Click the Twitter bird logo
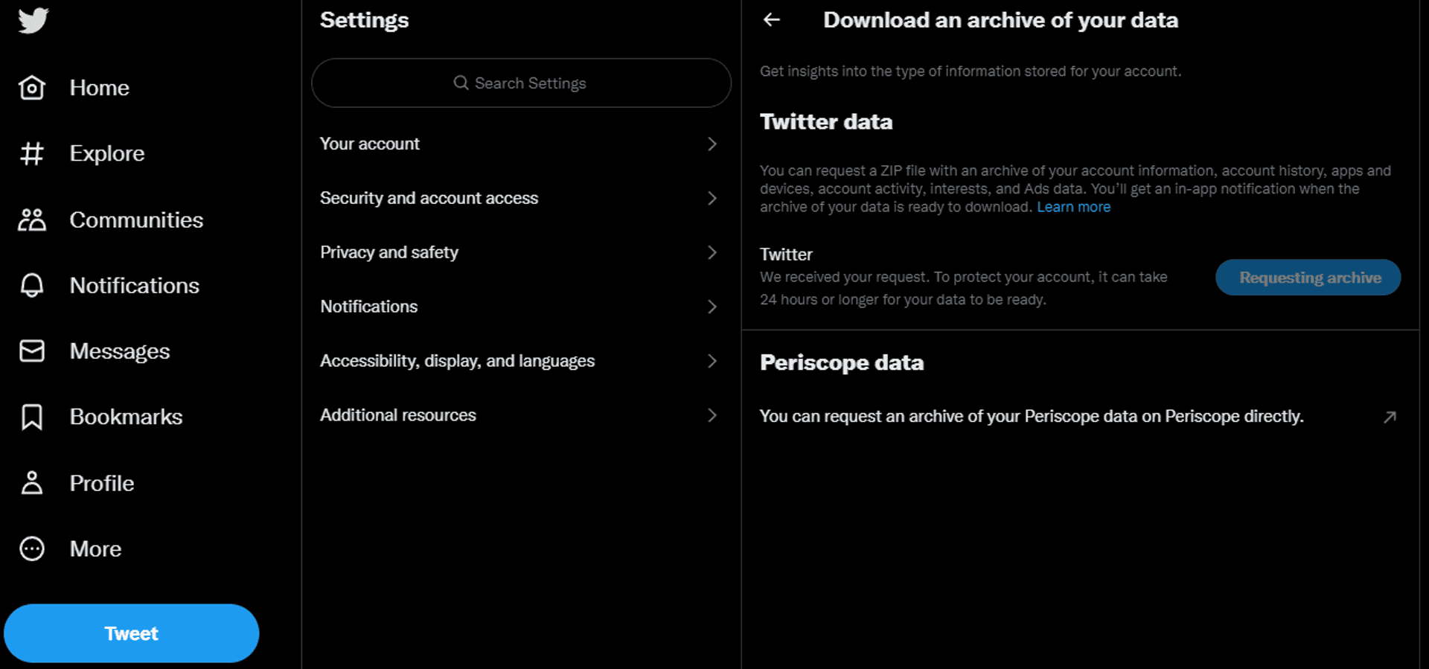 [31, 22]
